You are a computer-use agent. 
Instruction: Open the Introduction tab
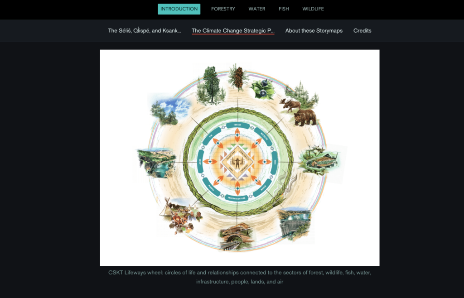tap(179, 9)
